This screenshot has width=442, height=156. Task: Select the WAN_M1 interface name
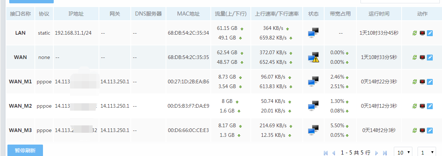[x=20, y=82]
